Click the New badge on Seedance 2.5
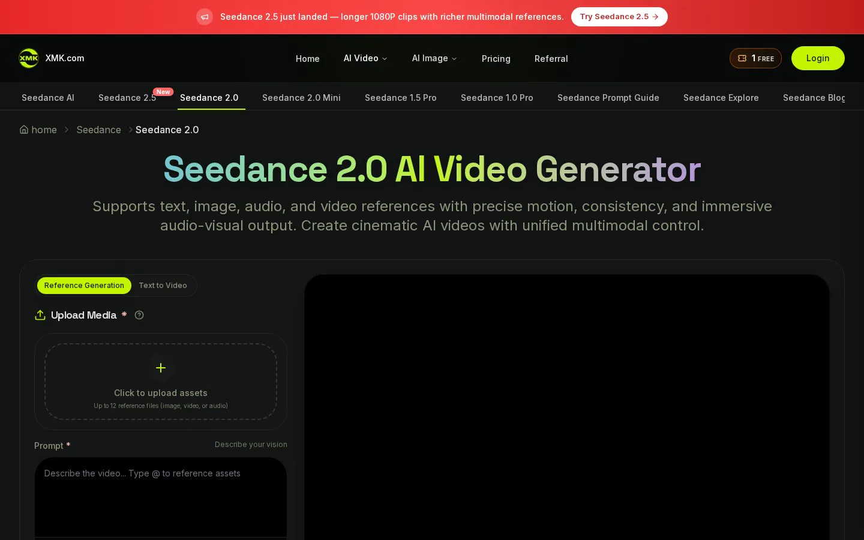 [163, 92]
